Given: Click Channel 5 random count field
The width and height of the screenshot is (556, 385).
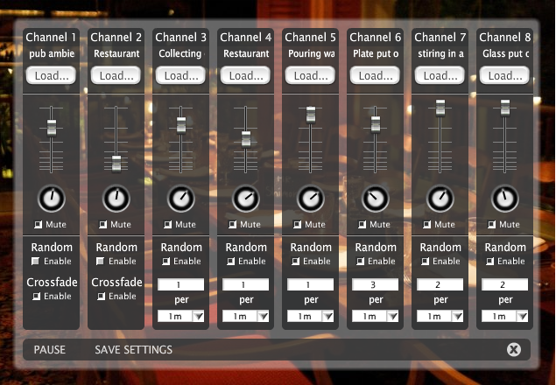Looking at the screenshot, I should (x=311, y=284).
